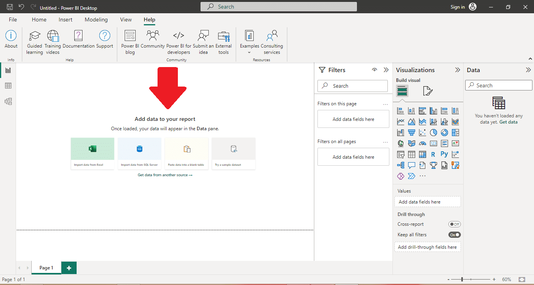Select the Treemap visual
This screenshot has width=534, height=285.
(455, 133)
